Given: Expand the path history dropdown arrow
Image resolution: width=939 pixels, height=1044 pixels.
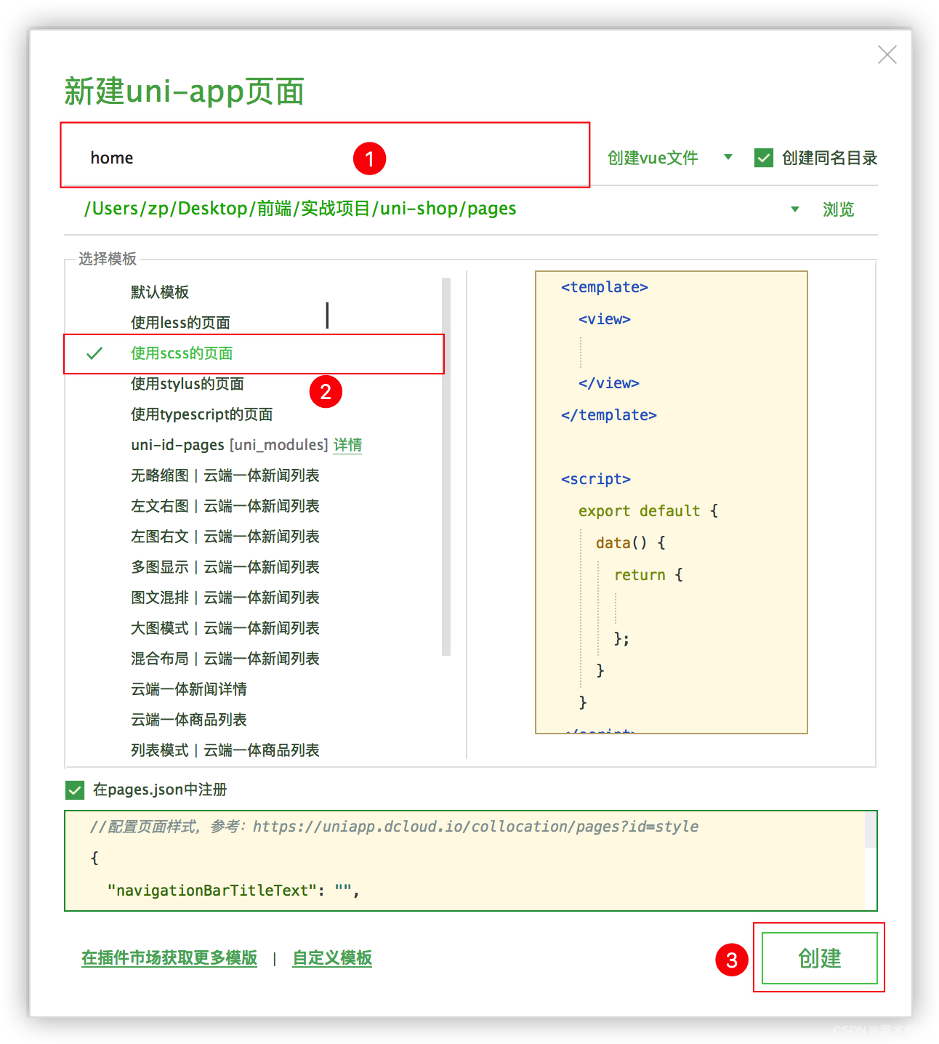Looking at the screenshot, I should click(x=794, y=209).
